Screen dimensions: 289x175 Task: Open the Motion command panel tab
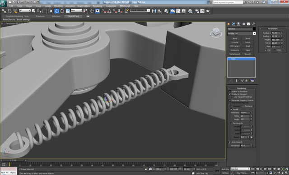pyautogui.click(x=244, y=24)
